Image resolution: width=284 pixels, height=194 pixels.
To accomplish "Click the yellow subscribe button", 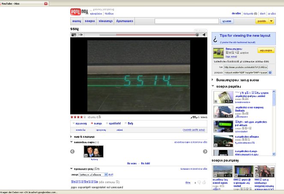I will (265, 50).
